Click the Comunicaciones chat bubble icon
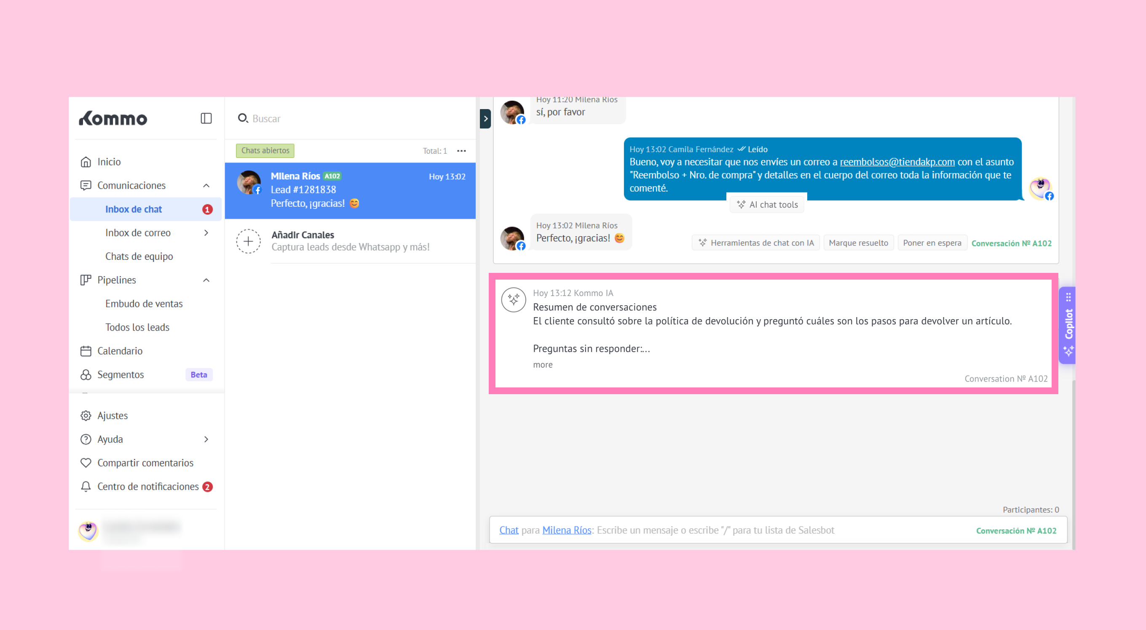The height and width of the screenshot is (630, 1146). point(86,185)
